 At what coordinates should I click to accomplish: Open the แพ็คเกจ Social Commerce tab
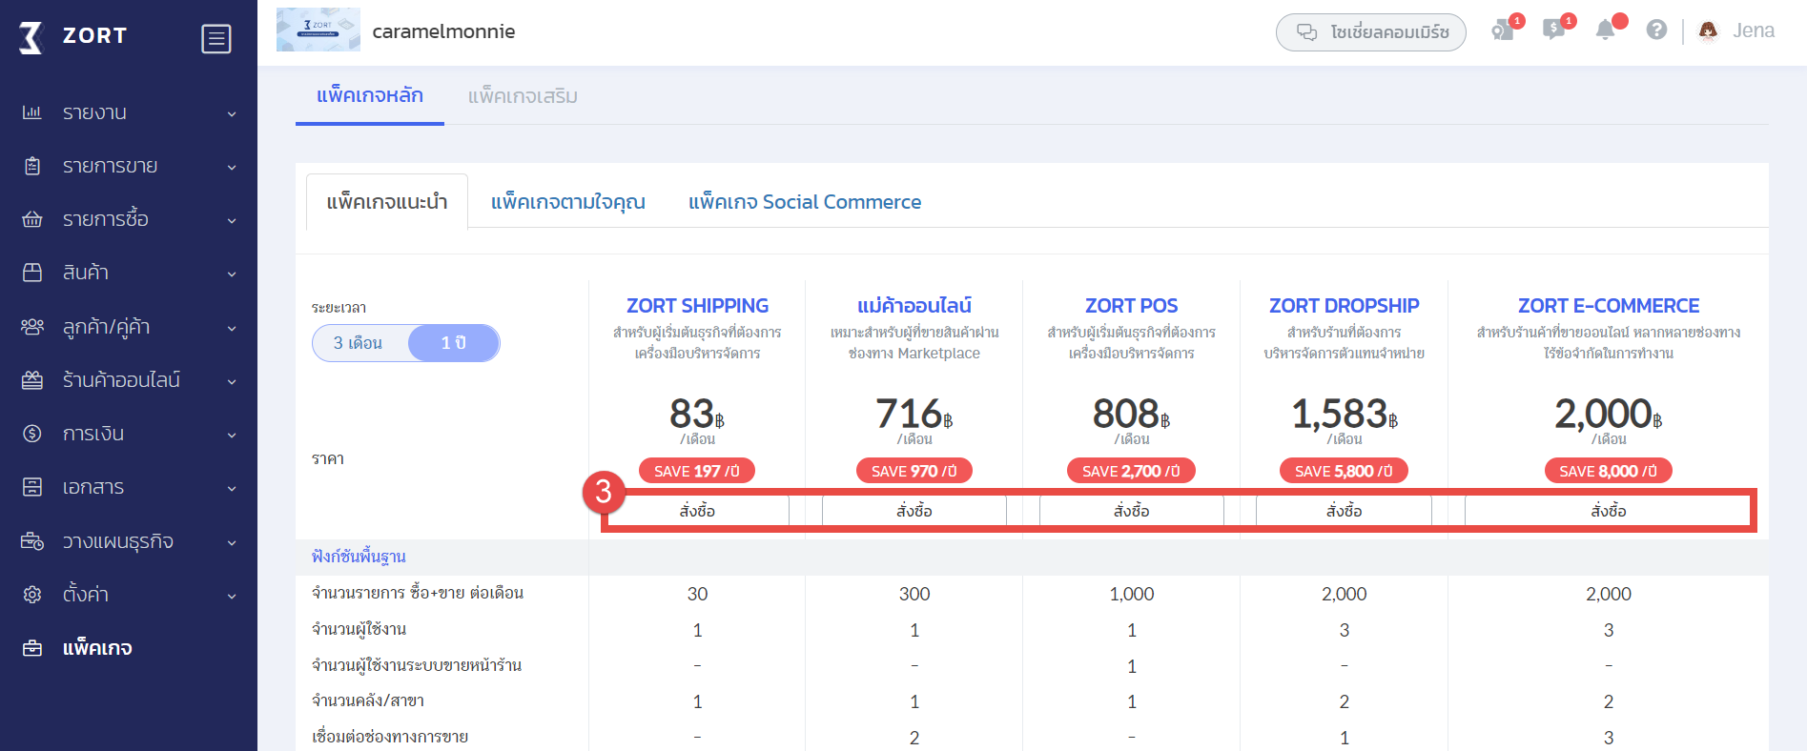805,202
